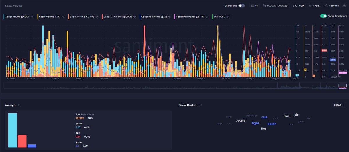349x152 pixels.
Task: Toggle the Shared axis switch
Action: click(241, 6)
